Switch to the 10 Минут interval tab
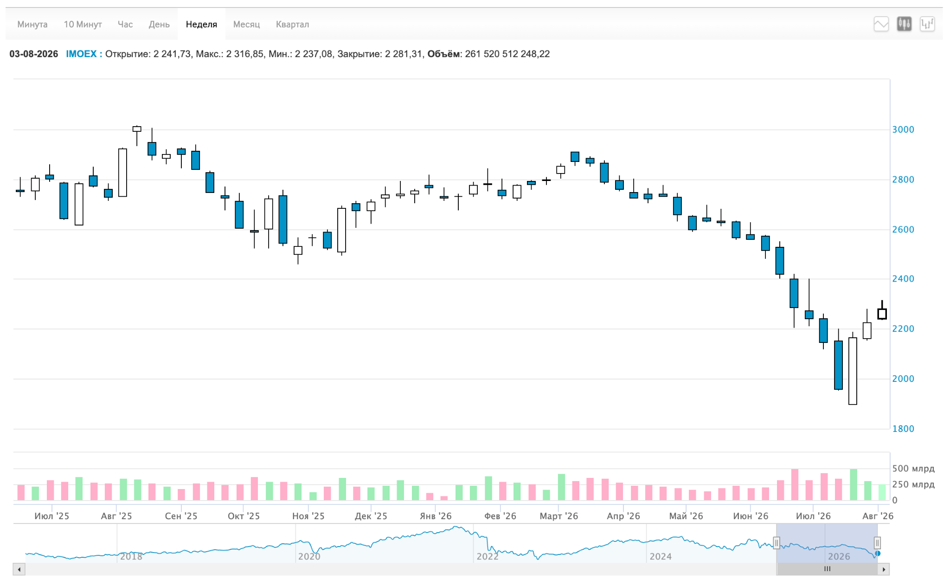Viewport: 950px width, 586px height. point(83,24)
